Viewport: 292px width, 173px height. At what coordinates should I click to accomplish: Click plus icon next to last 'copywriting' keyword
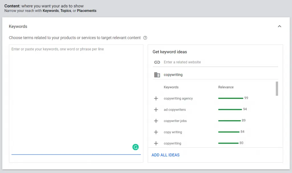coord(156,143)
